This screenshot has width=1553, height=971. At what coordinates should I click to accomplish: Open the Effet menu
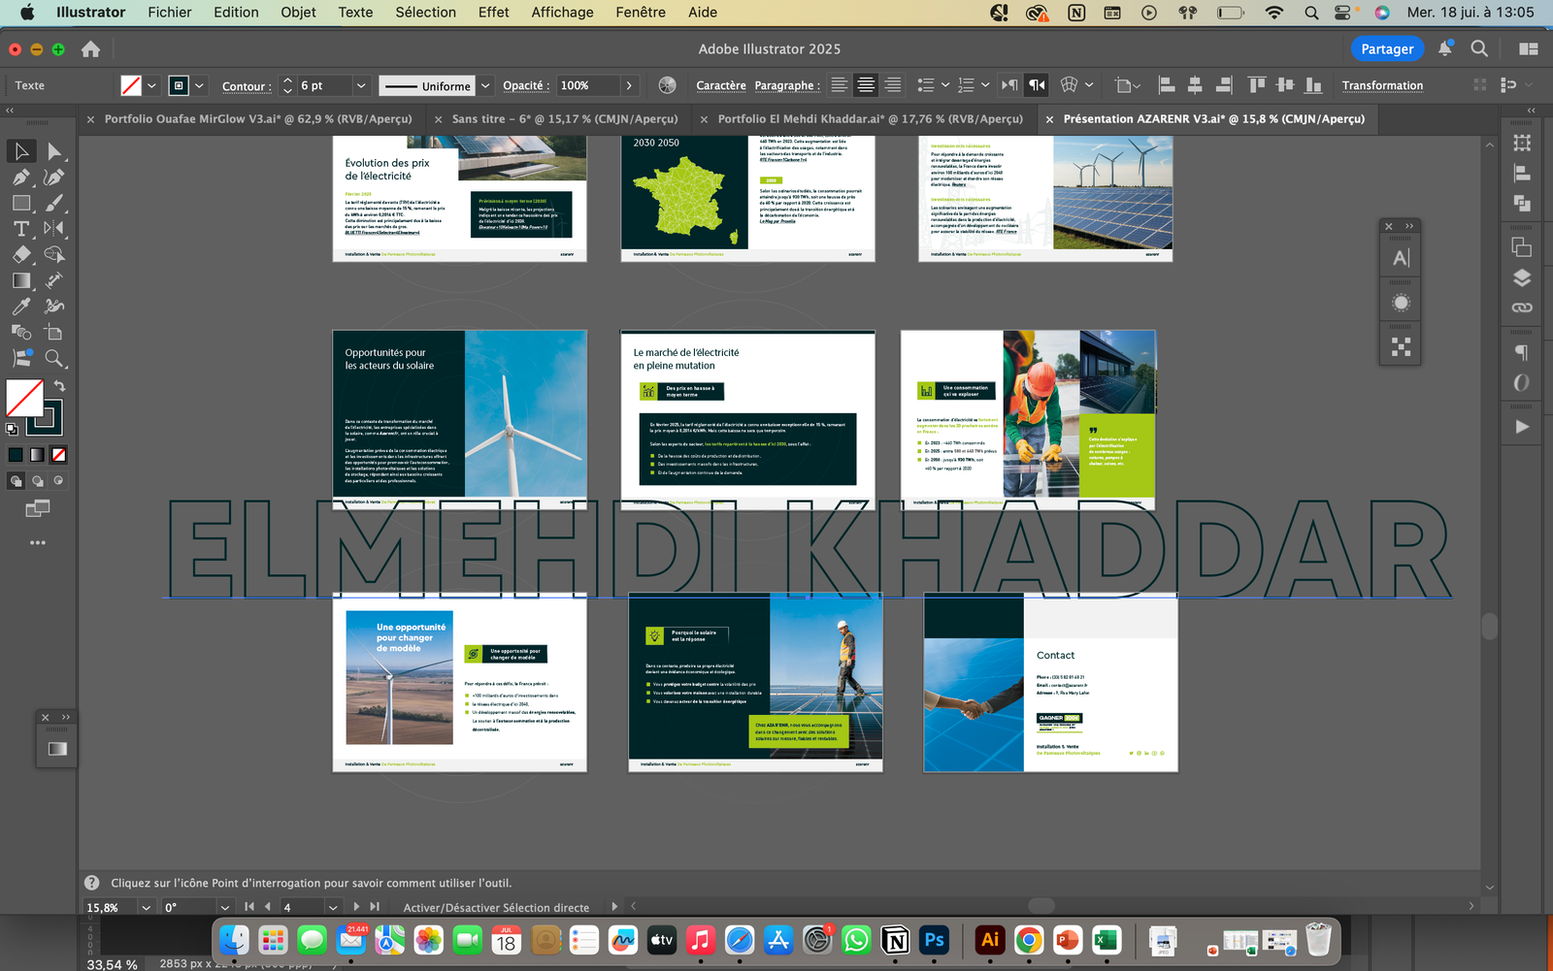tap(493, 13)
